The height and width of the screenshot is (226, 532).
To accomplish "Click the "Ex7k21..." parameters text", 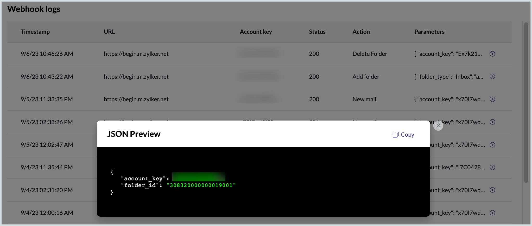I will coord(448,54).
